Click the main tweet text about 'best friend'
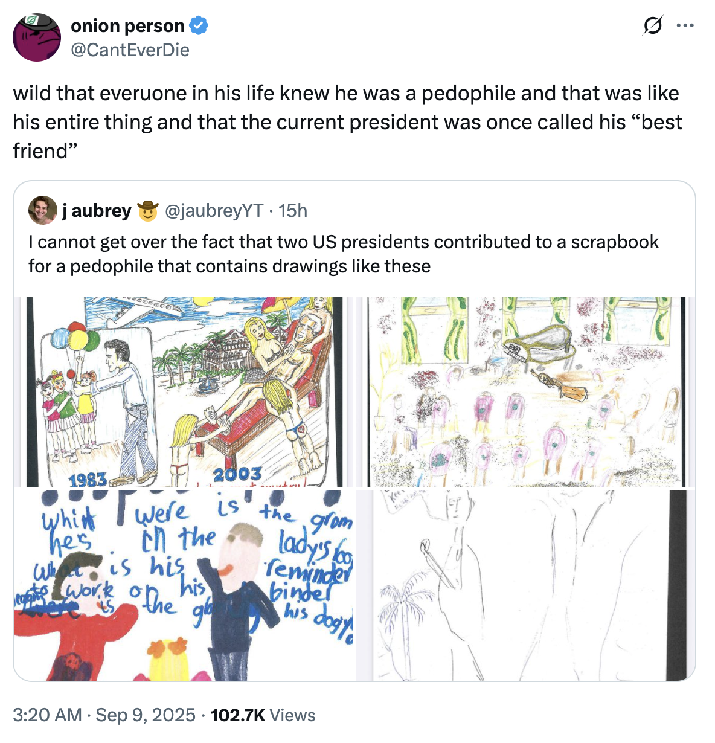 tap(347, 122)
